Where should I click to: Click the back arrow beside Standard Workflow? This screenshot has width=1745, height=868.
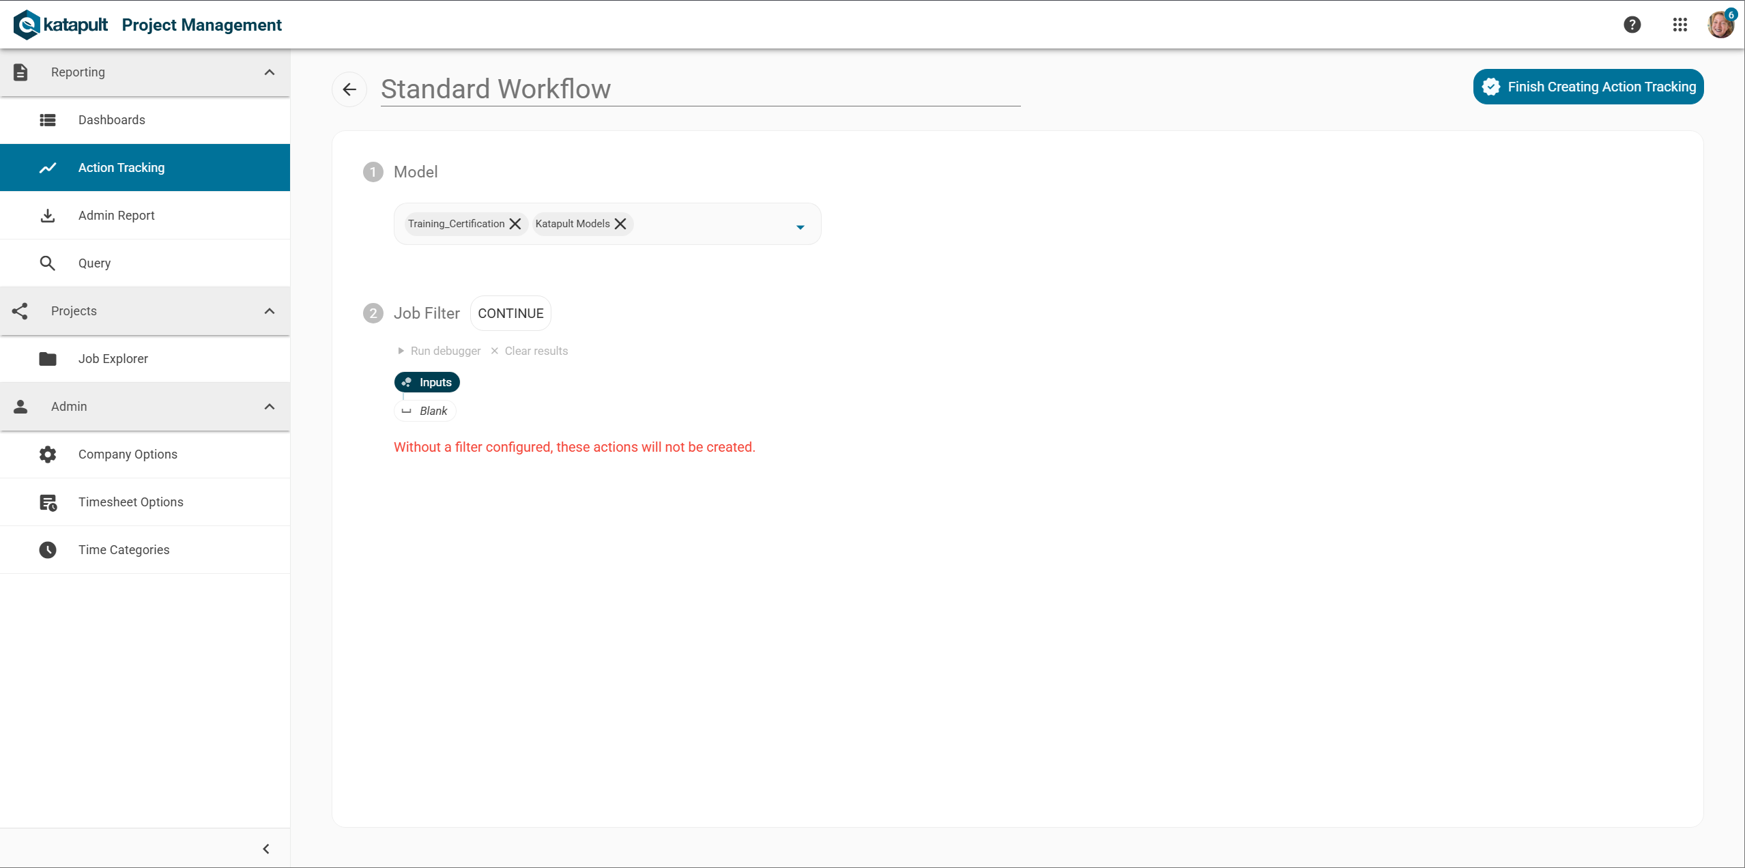tap(349, 89)
